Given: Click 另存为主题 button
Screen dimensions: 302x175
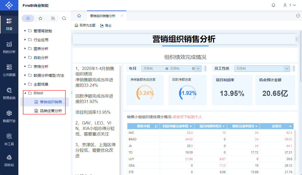Looking at the screenshot, I should point(85,25).
